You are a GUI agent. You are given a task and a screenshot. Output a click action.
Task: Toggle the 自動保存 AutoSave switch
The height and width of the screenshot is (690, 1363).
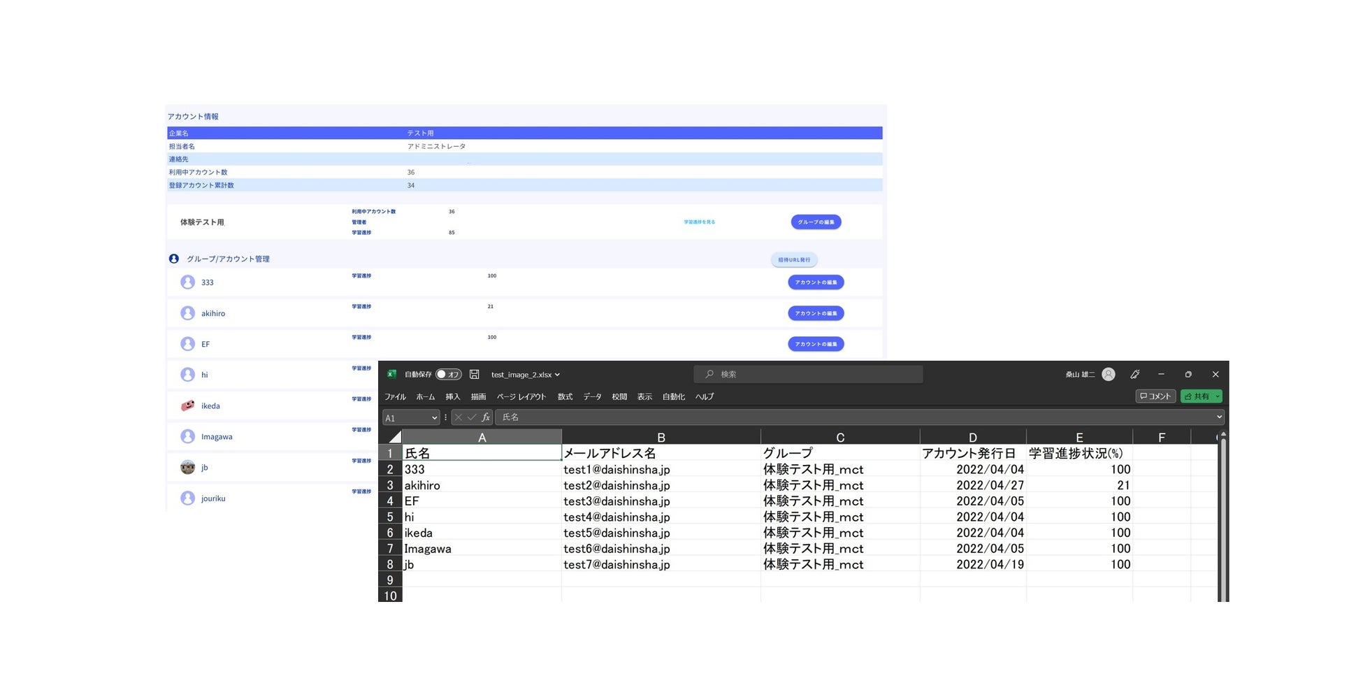click(x=448, y=374)
